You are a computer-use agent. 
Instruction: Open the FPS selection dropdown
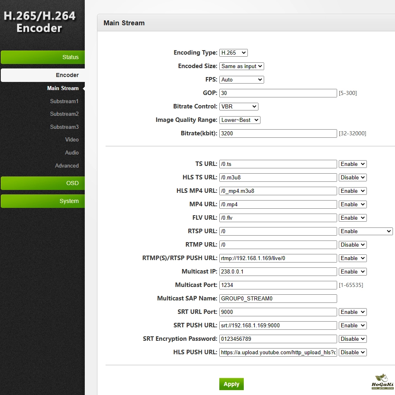coord(241,79)
